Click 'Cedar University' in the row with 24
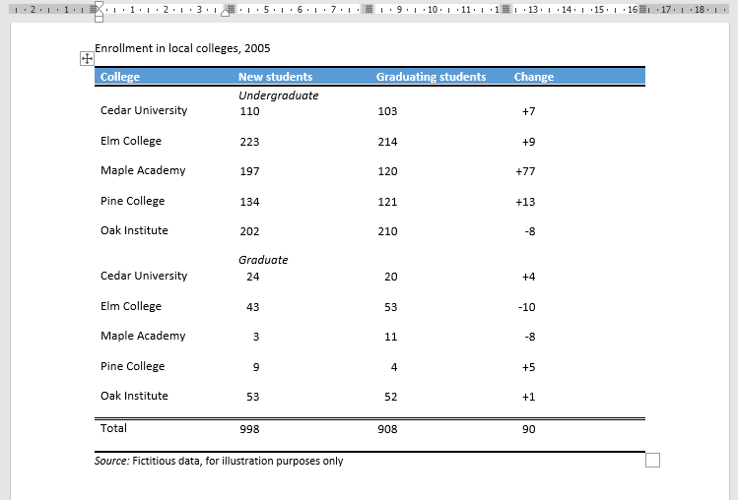This screenshot has width=738, height=500. 144,276
